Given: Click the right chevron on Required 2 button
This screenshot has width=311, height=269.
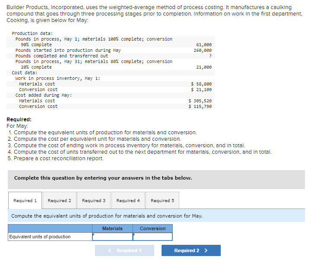Looking at the screenshot, I should (206, 250).
